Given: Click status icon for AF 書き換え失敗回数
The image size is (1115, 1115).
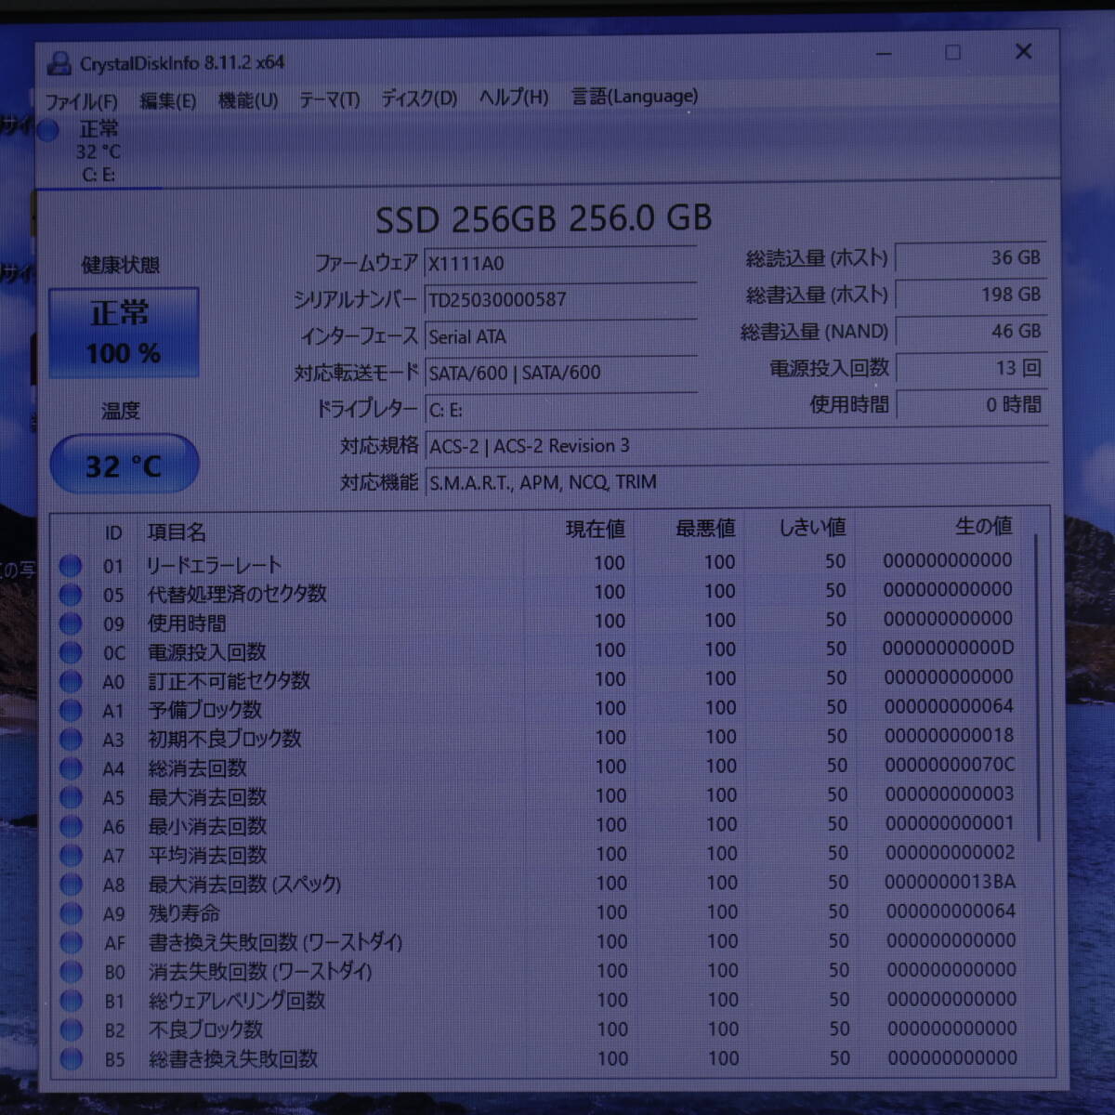Looking at the screenshot, I should (72, 943).
